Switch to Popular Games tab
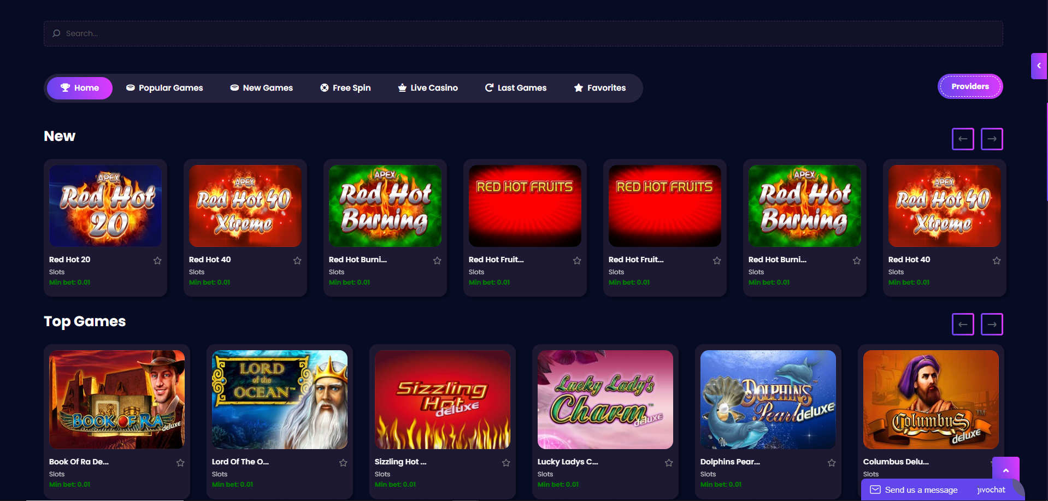The height and width of the screenshot is (501, 1048). pos(164,88)
